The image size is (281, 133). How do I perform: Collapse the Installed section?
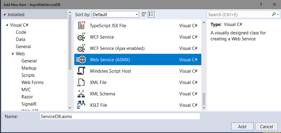(x=5, y=14)
